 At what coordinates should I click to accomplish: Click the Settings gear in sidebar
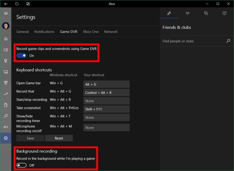pyautogui.click(x=6, y=138)
